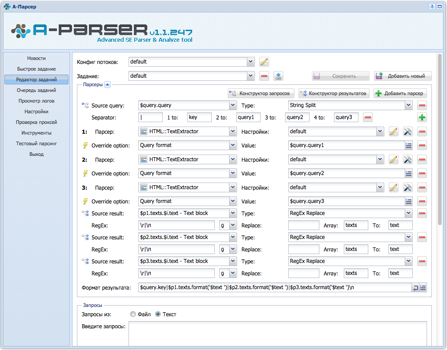The width and height of the screenshot is (447, 350).
Task: Open the $p2.texts RegEx Replace type dropdown
Action: click(x=408, y=237)
